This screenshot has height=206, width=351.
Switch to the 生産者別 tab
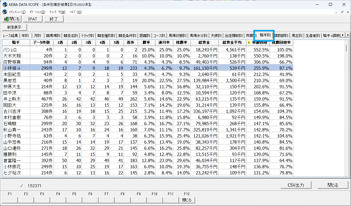313,35
